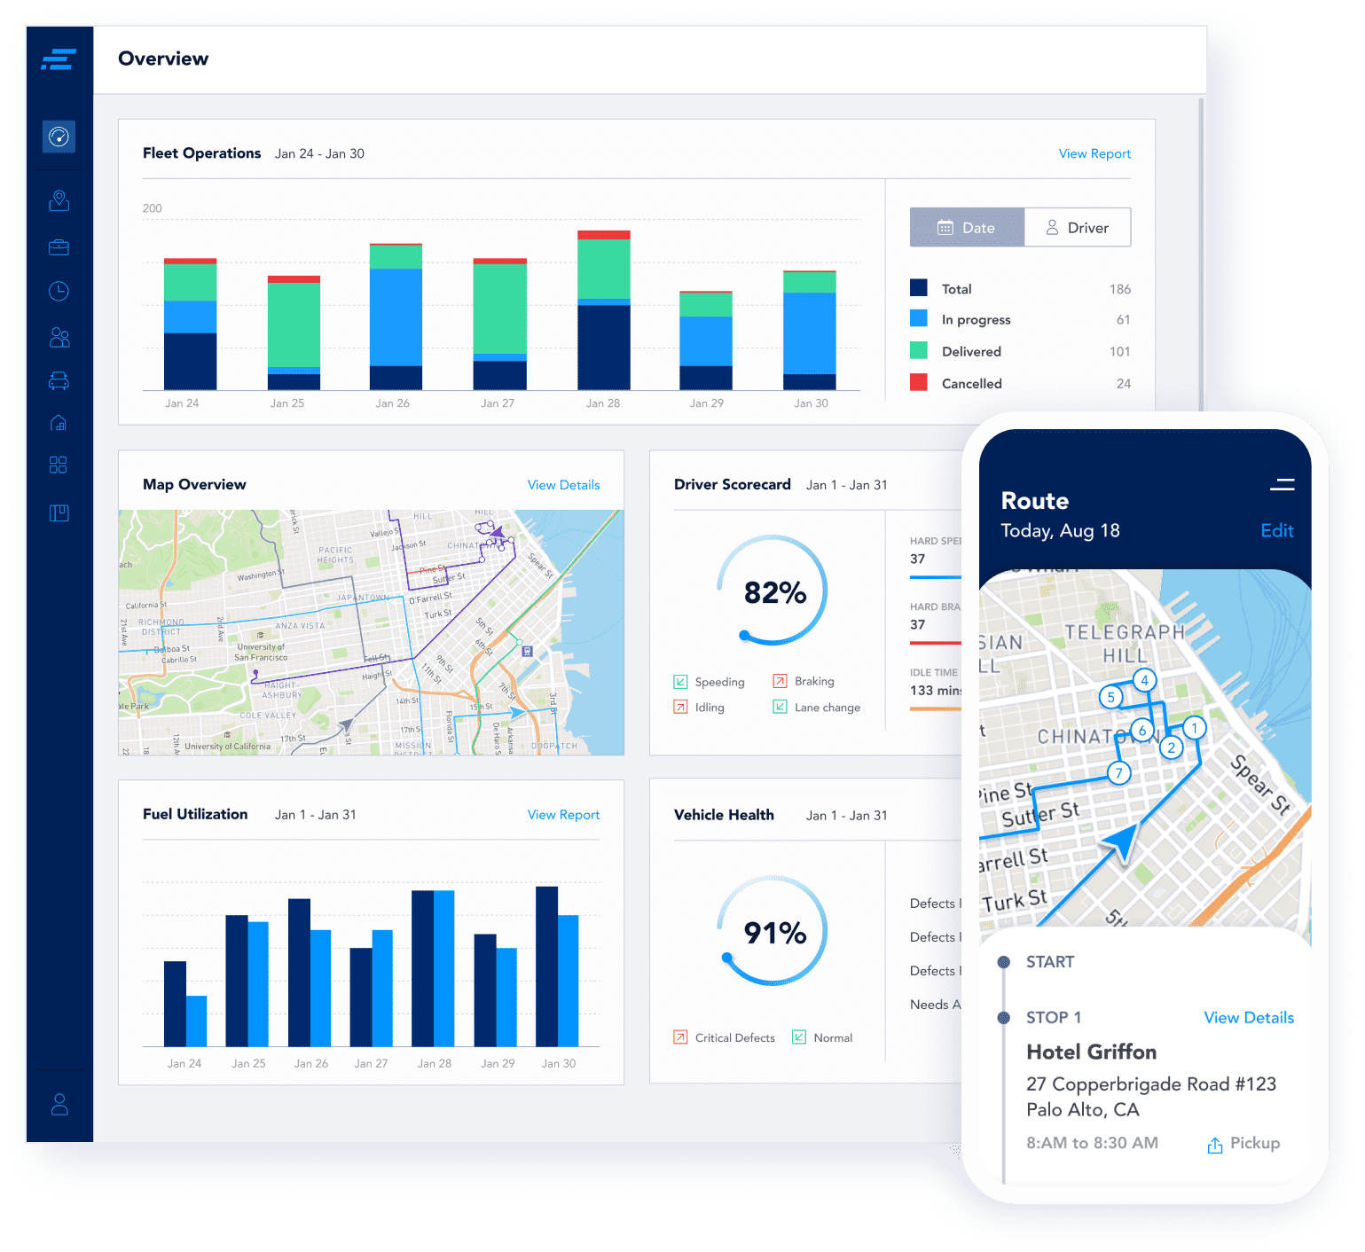
Task: Click the Total count 186
Action: click(x=1119, y=290)
